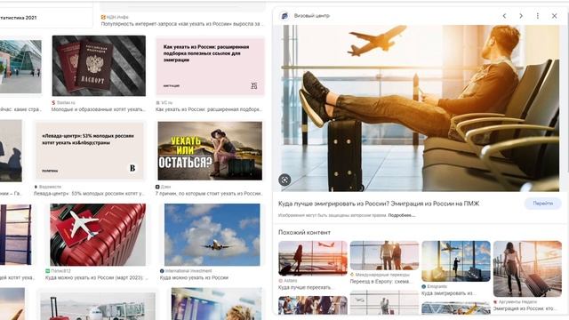Open the Подробнее copyright link
The width and height of the screenshot is (569, 320).
pyautogui.click(x=401, y=215)
